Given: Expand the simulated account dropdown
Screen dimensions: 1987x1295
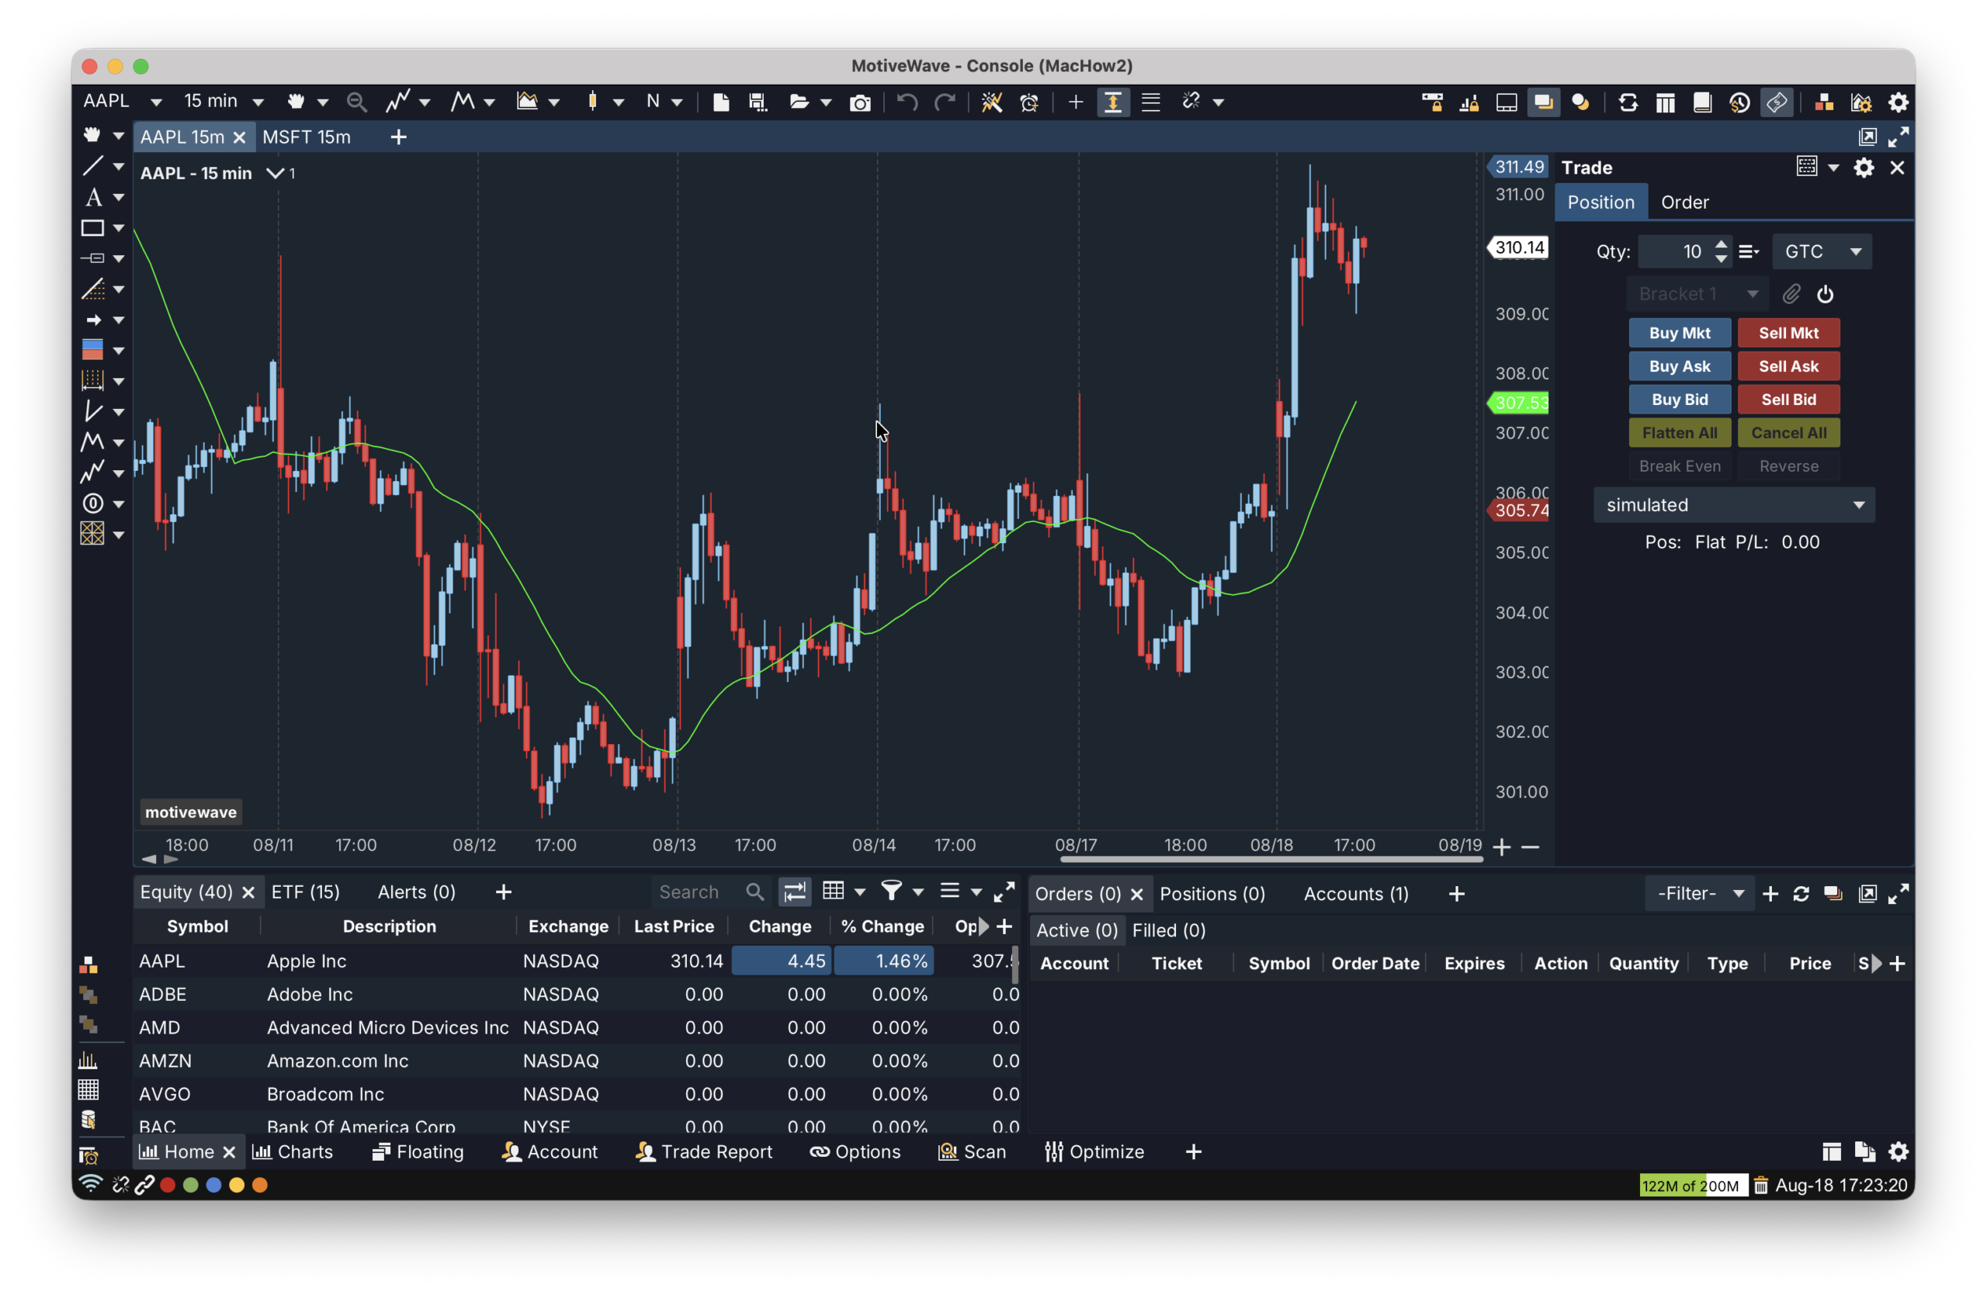Looking at the screenshot, I should [1734, 505].
